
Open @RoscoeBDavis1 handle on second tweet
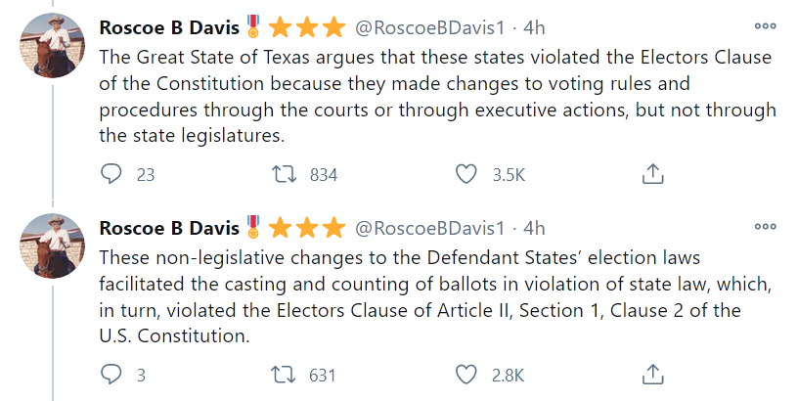[431, 228]
